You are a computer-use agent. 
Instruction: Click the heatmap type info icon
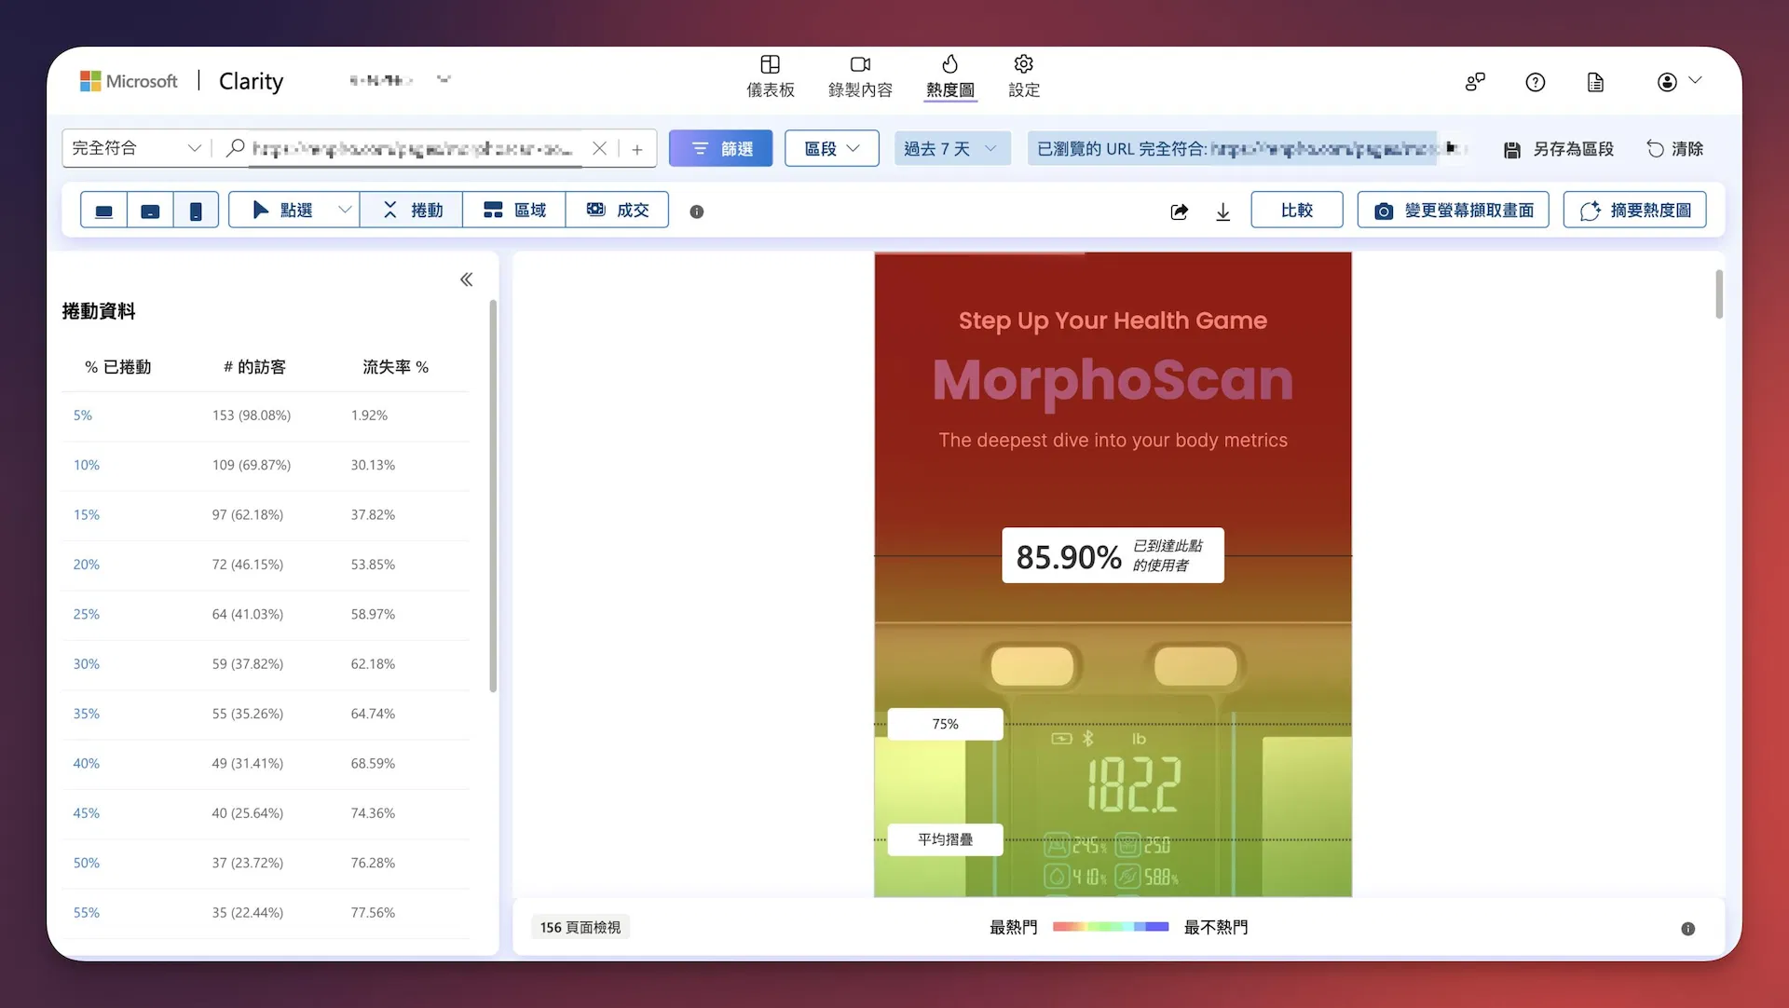point(696,211)
